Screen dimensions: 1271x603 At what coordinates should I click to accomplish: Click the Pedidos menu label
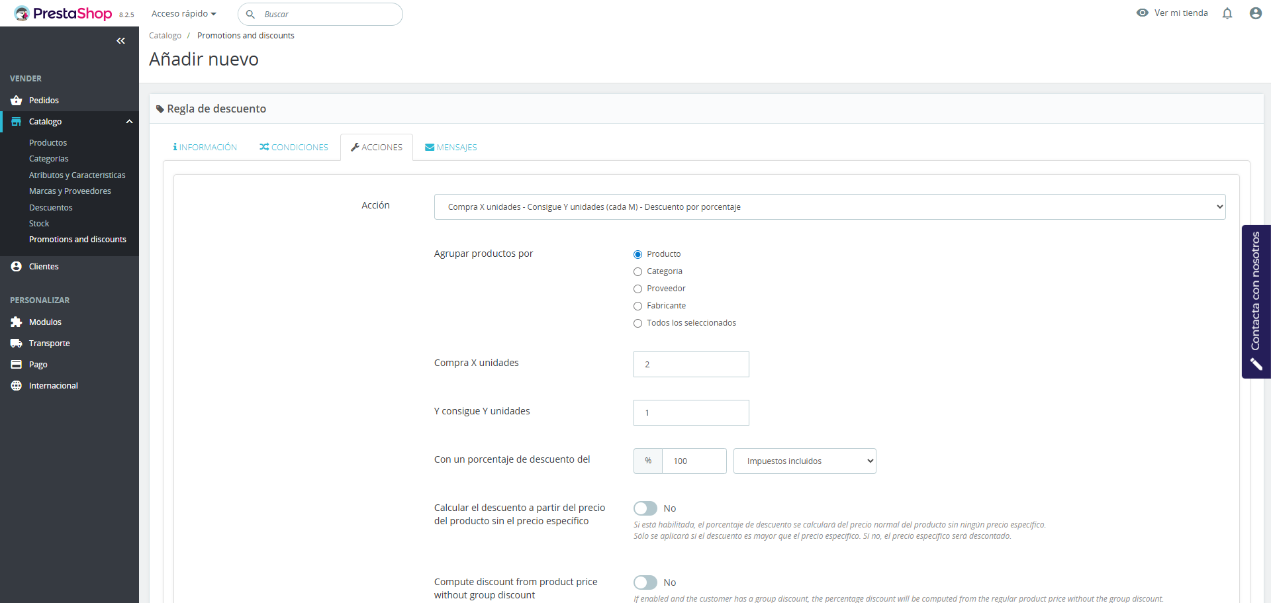click(x=44, y=101)
